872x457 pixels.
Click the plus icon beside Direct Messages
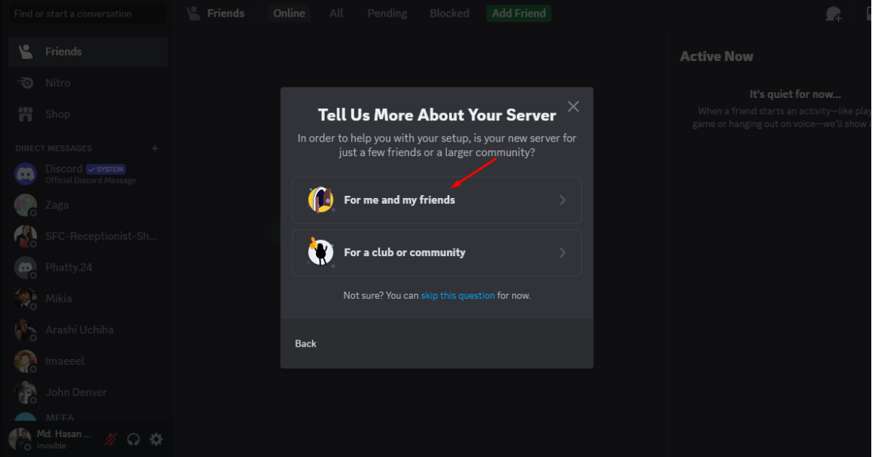(x=154, y=148)
